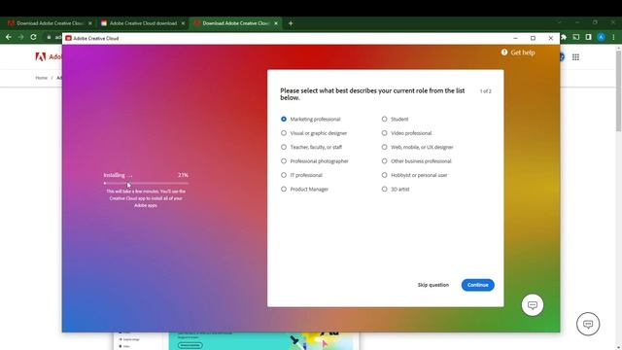Close the active Chrome tab
622x350 pixels.
pos(276,23)
